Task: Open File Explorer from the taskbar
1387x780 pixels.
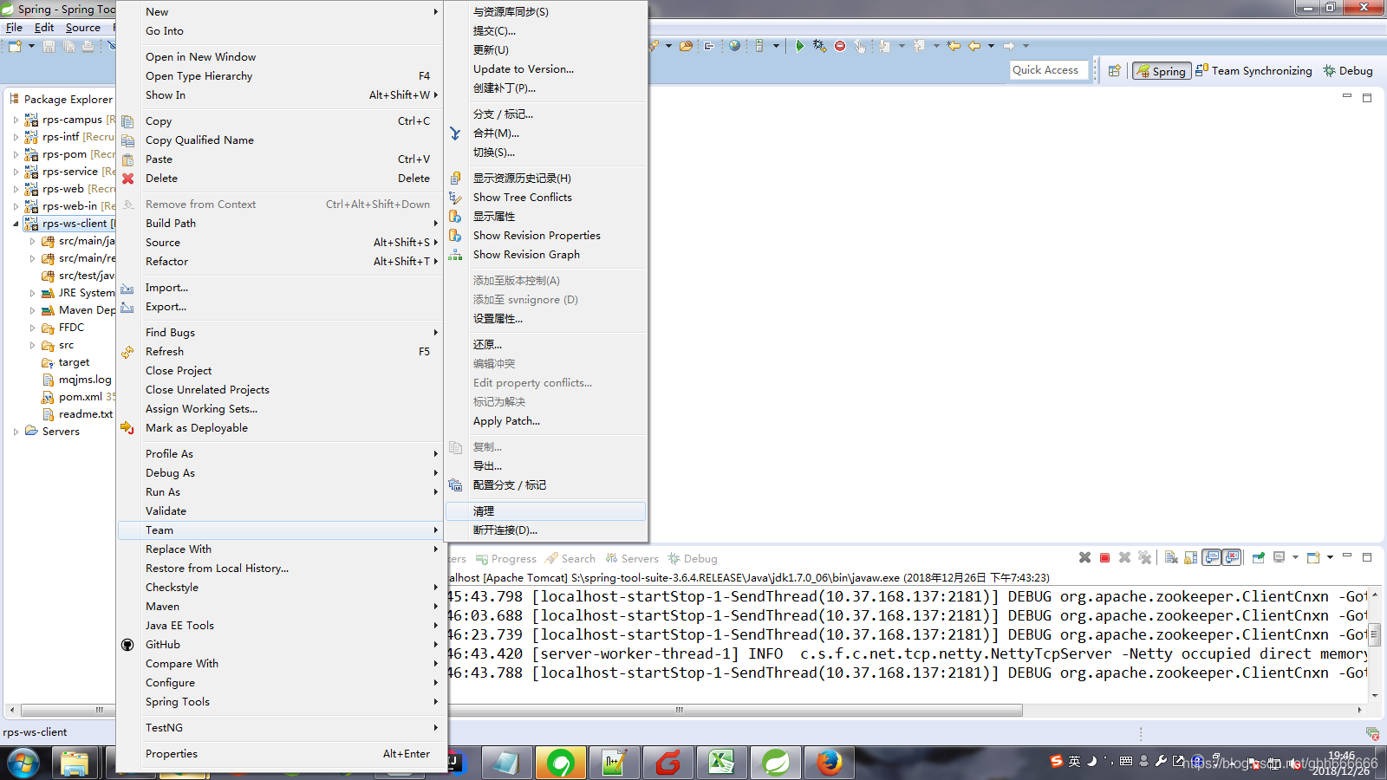Action: [x=75, y=763]
